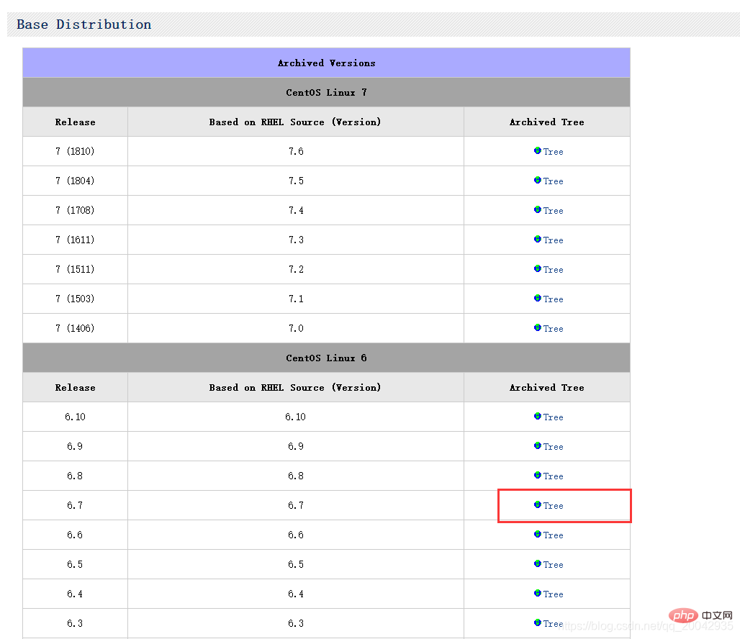Visit the Tree link for CentOS 6.6
Image resolution: width=740 pixels, height=639 pixels.
coord(553,535)
